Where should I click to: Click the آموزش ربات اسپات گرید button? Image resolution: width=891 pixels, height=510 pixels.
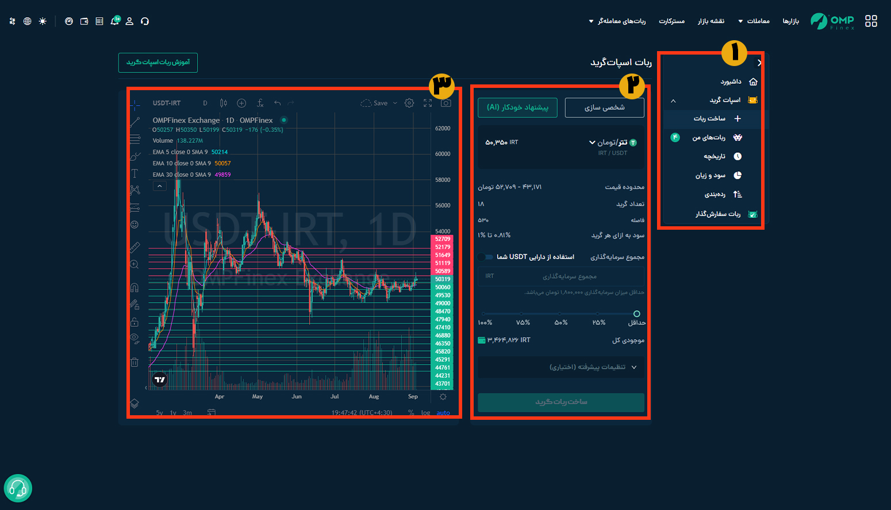coord(158,63)
